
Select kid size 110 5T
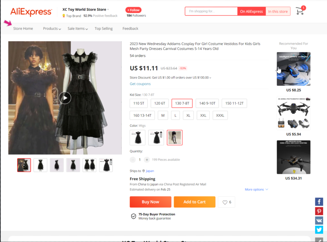click(x=139, y=103)
